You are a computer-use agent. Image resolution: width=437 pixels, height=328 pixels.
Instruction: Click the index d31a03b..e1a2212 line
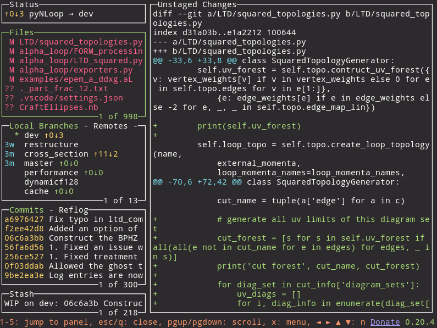[x=224, y=32]
